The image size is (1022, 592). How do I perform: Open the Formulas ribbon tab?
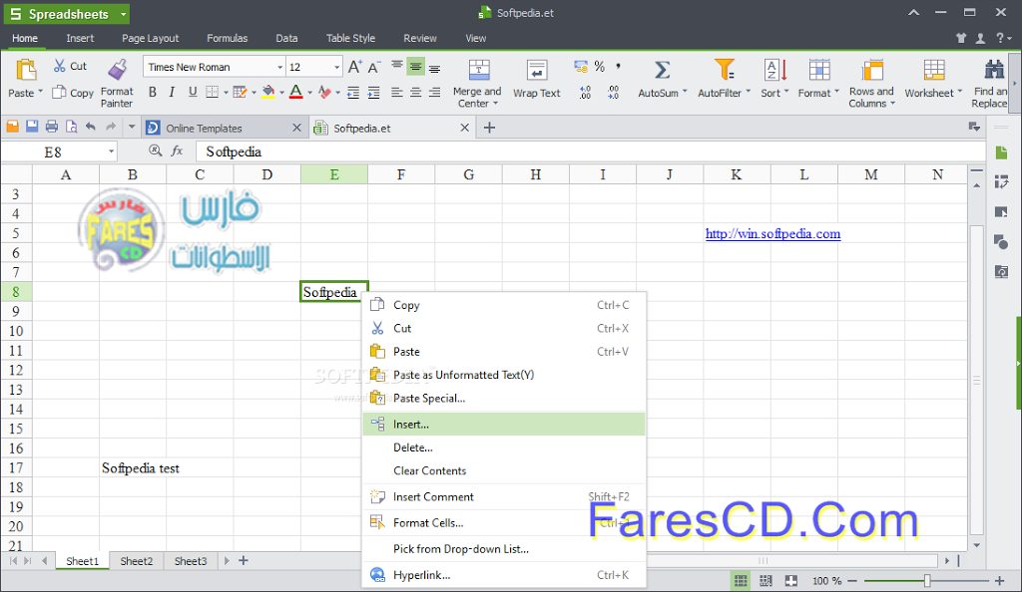click(227, 39)
